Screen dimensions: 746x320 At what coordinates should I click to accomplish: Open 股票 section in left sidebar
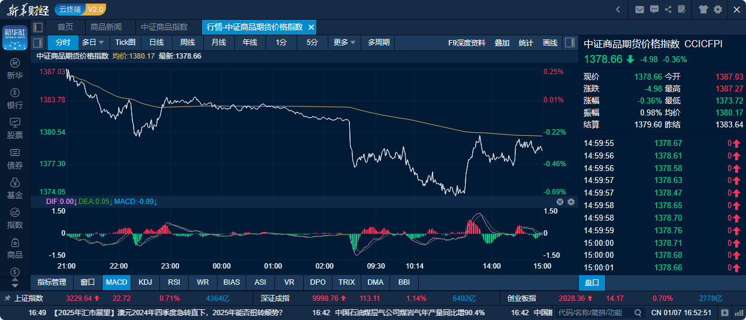15,129
